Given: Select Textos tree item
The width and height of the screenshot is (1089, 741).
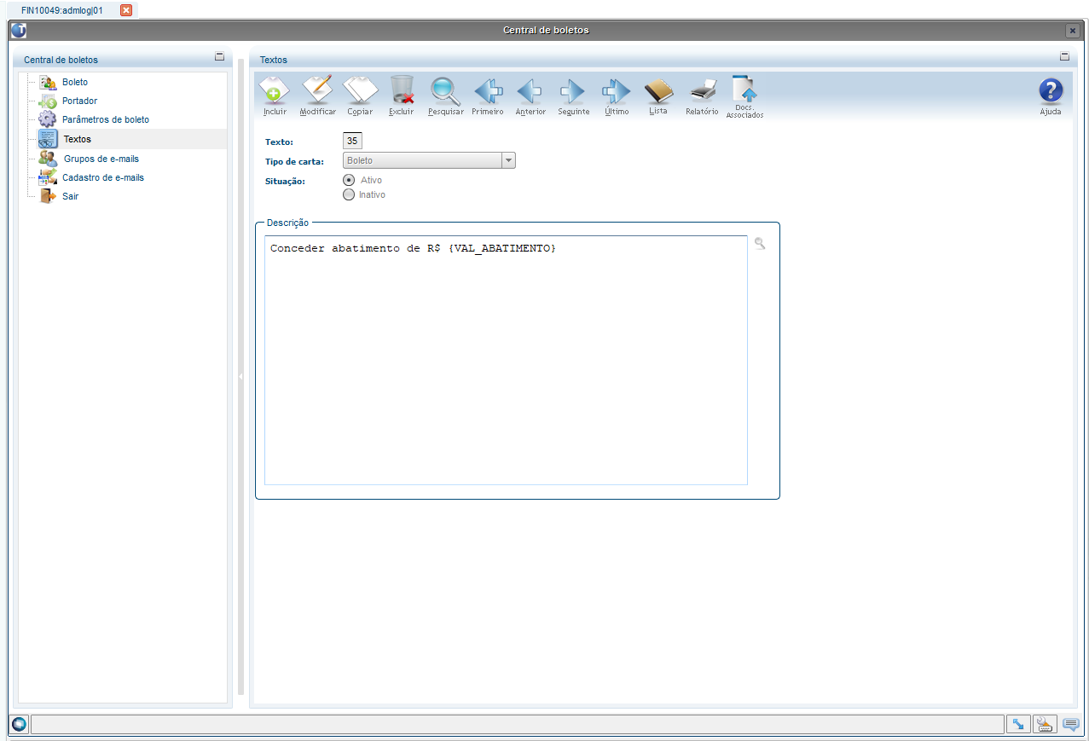Looking at the screenshot, I should pyautogui.click(x=78, y=139).
